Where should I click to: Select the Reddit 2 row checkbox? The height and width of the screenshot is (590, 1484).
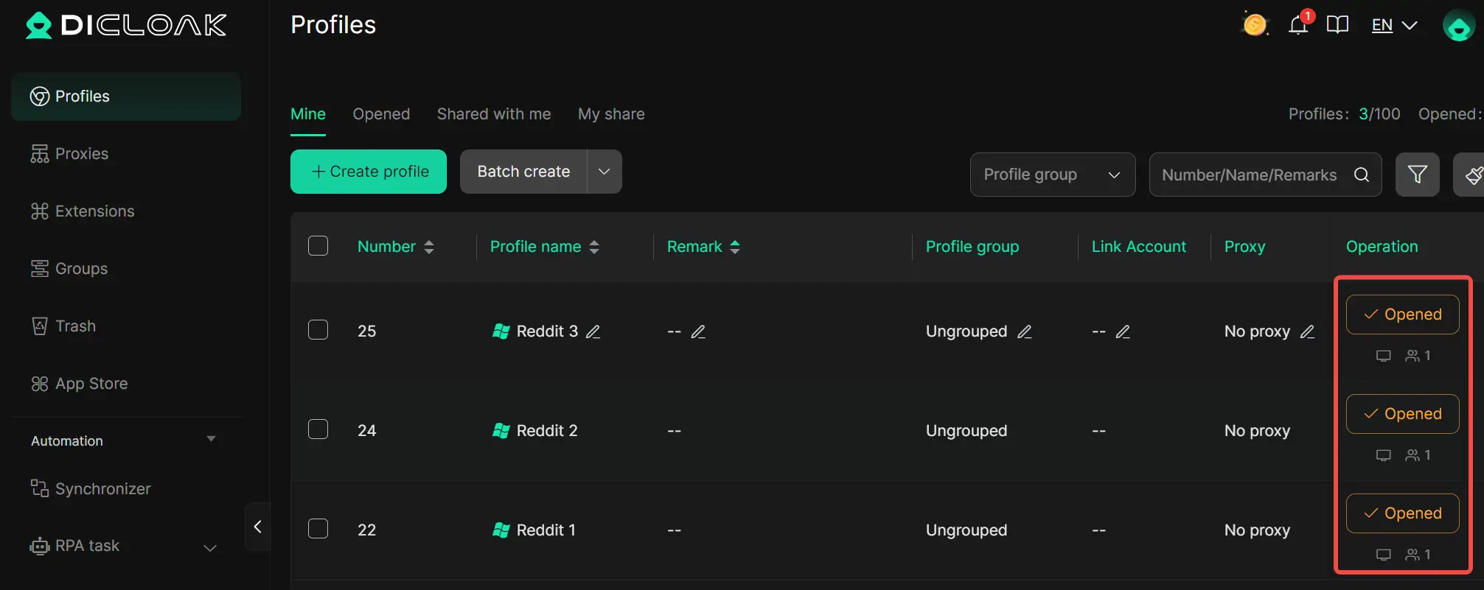(x=318, y=429)
